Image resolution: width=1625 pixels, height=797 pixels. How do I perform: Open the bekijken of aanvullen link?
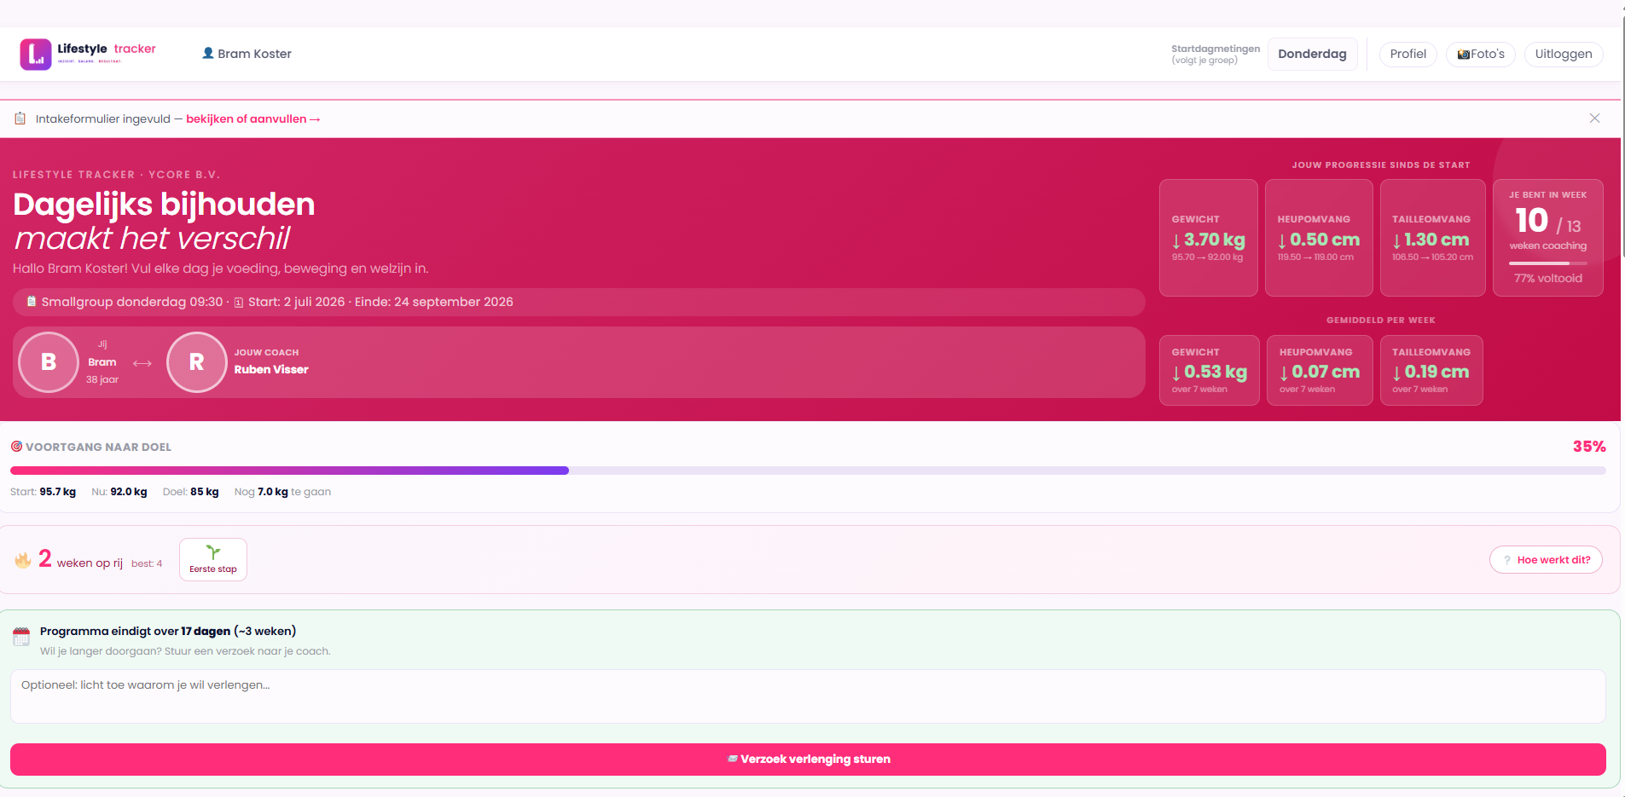coord(253,119)
